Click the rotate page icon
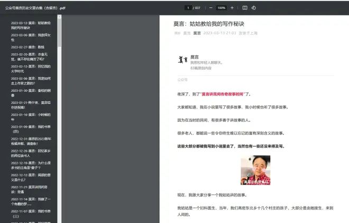This screenshot has height=223, width=349. click(x=254, y=8)
